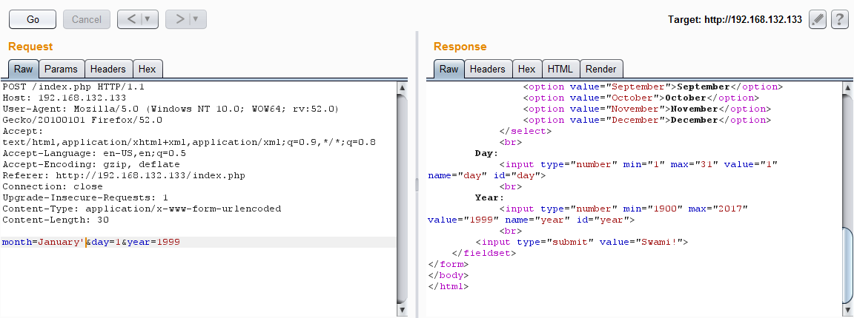Switch to the Response Headers tab

488,69
